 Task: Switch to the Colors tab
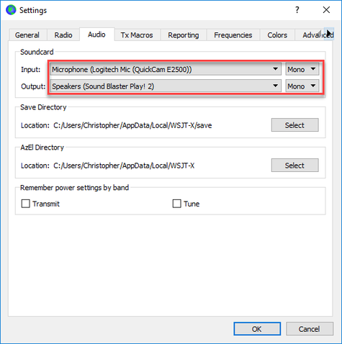tap(277, 35)
